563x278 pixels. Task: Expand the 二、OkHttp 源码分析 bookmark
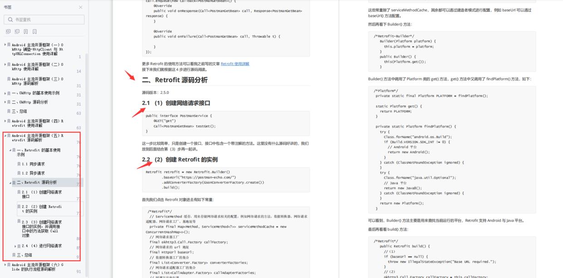coord(5,102)
